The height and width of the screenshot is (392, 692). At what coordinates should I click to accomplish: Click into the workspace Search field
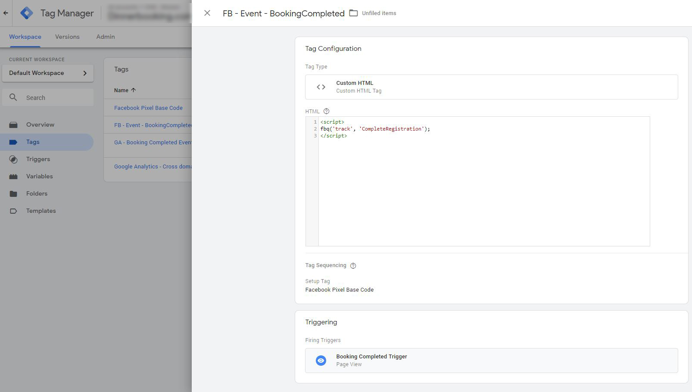click(48, 97)
